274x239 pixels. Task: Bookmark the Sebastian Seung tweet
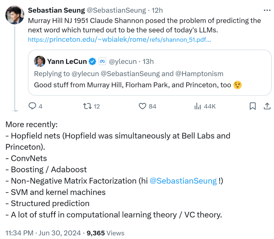(252, 106)
